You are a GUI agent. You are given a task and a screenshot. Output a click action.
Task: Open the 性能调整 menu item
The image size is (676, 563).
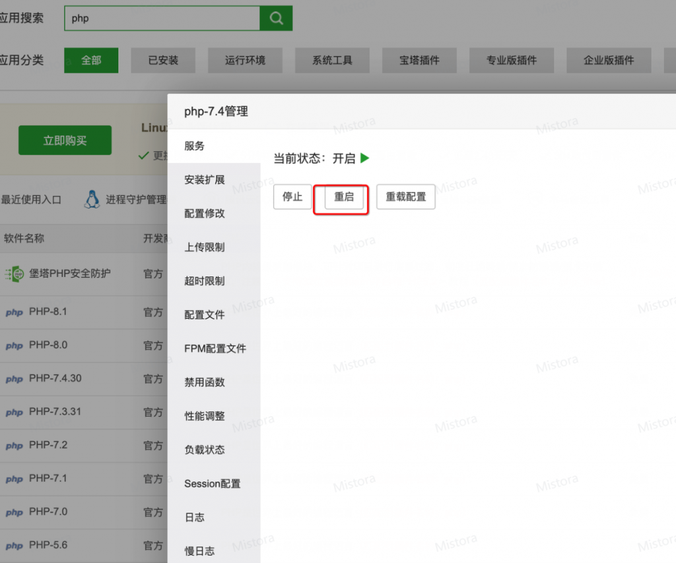[214, 416]
